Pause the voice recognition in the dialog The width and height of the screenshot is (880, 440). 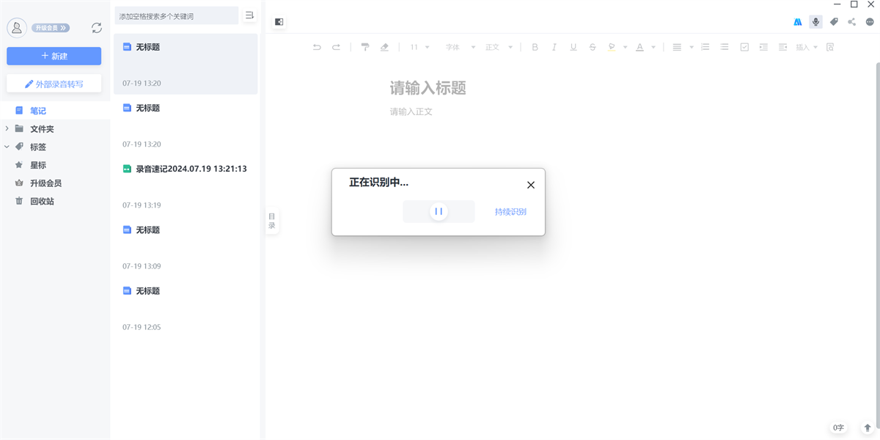[439, 212]
